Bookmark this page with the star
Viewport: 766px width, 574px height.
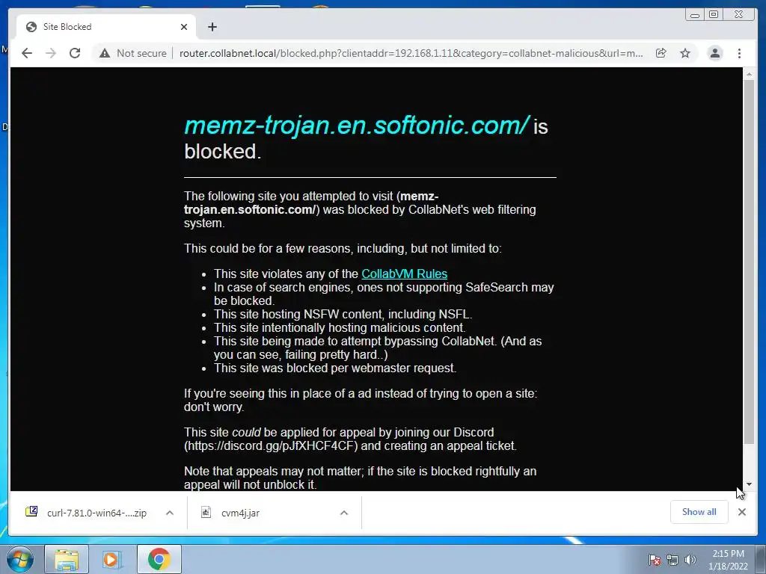coord(685,53)
